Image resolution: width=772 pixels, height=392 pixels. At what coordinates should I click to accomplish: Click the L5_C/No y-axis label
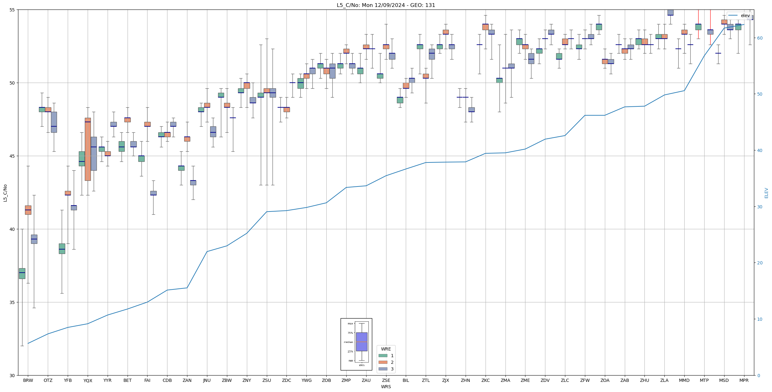pyautogui.click(x=5, y=193)
